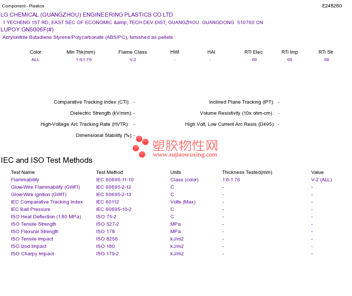Click test method IEC 60112

(x=107, y=202)
